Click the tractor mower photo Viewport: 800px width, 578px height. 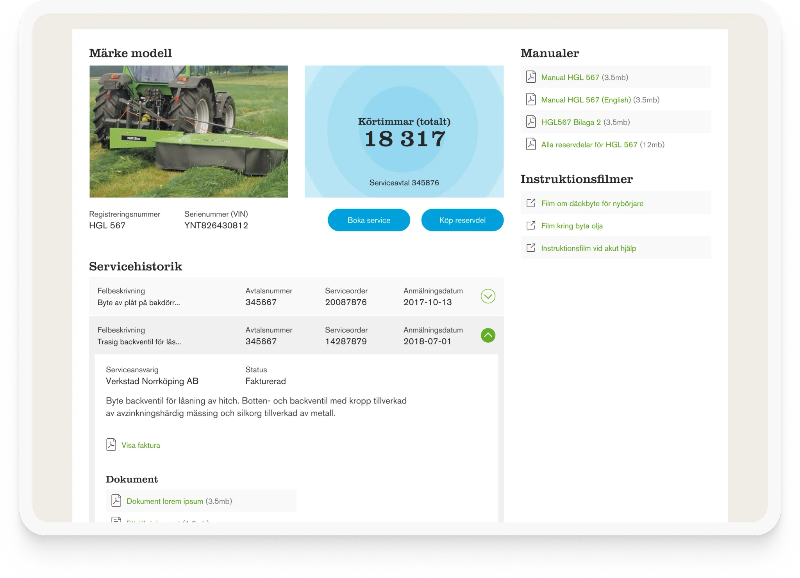[189, 132]
